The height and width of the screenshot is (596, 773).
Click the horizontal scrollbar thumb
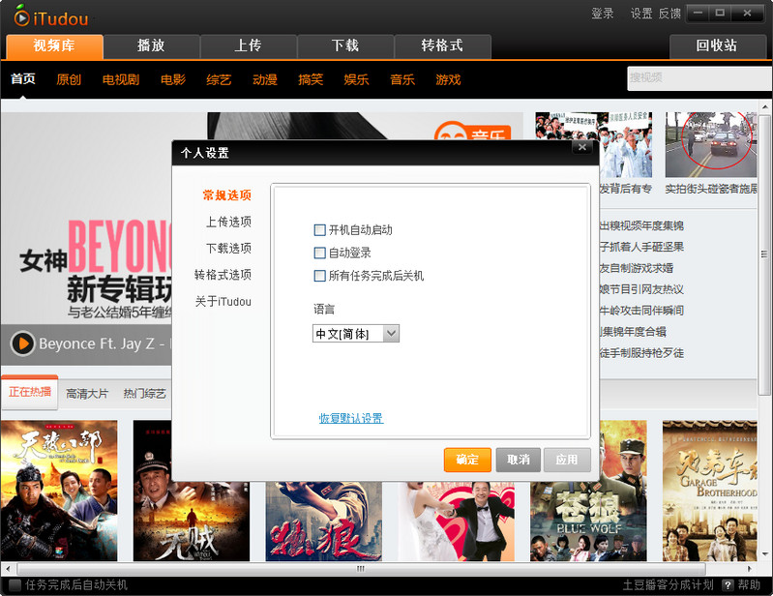coord(361,569)
